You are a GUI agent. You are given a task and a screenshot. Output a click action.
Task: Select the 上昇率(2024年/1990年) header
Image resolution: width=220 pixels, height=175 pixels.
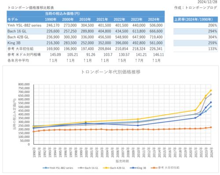pos(193,19)
